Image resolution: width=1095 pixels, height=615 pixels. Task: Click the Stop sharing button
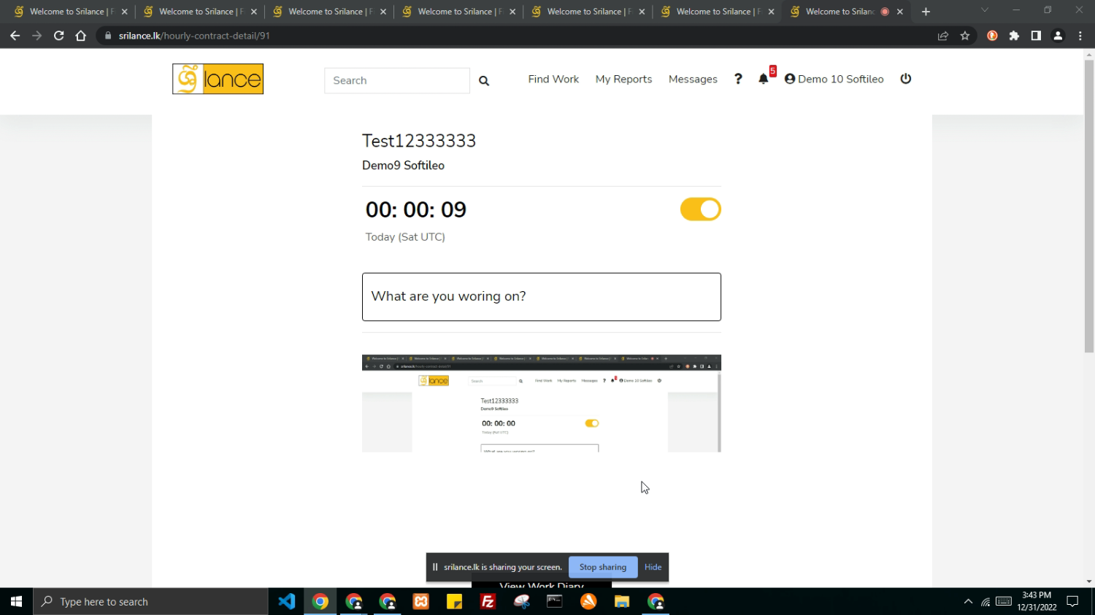(602, 567)
